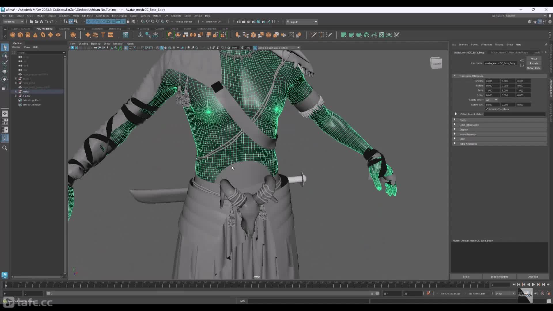Click the Open Scene folder icon
This screenshot has height=311, width=553.
click(36, 22)
